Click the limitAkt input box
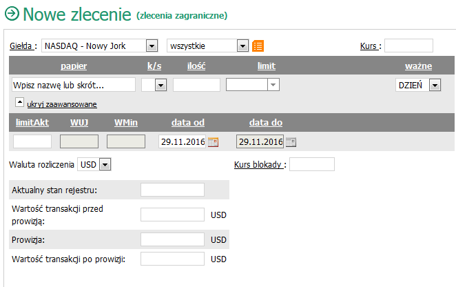This screenshot has height=287, width=456. click(x=32, y=141)
